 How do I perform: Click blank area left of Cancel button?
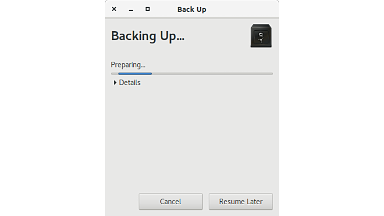(123, 202)
